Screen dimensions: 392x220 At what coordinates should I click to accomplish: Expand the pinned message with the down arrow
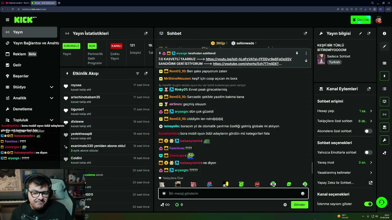(x=306, y=61)
